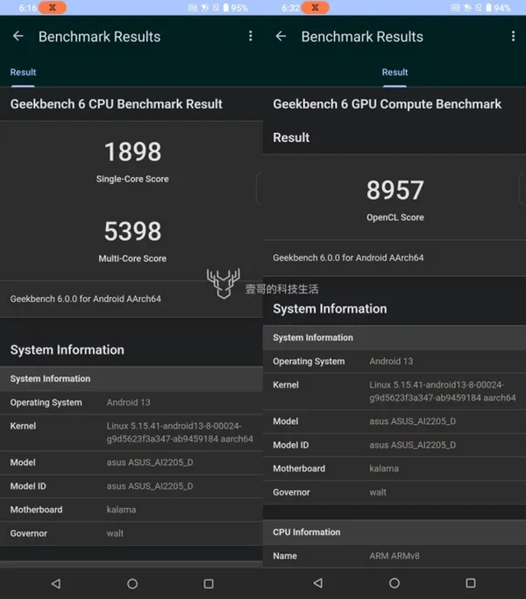Tap Model row on left screen
This screenshot has width=526, height=599.
[x=131, y=462]
